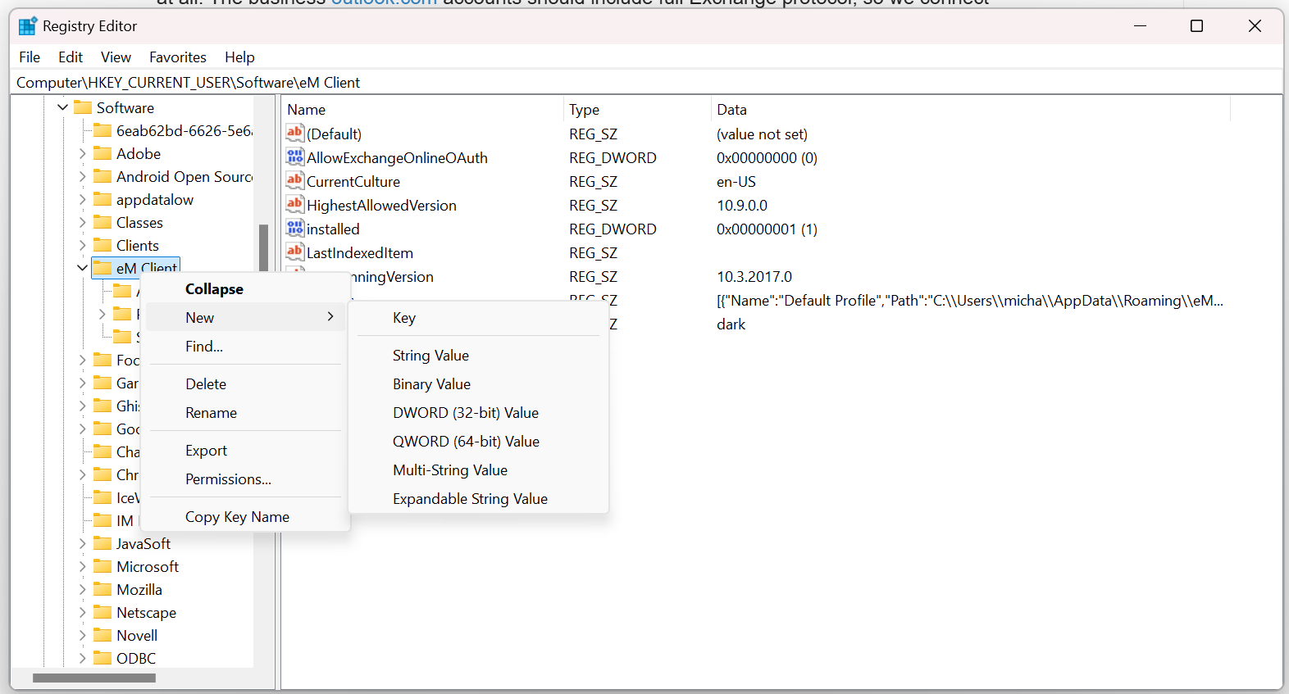Click the Name column header

point(422,110)
